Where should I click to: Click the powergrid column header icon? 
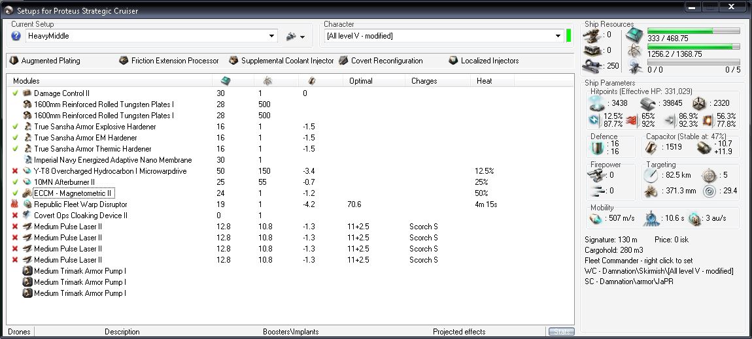tap(267, 81)
